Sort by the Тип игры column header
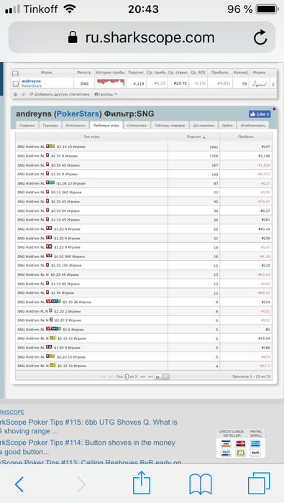 (91, 137)
